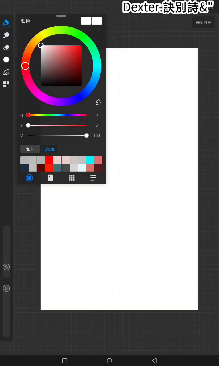Open the color book view icon
The width and height of the screenshot is (219, 366).
pyautogui.click(x=50, y=178)
